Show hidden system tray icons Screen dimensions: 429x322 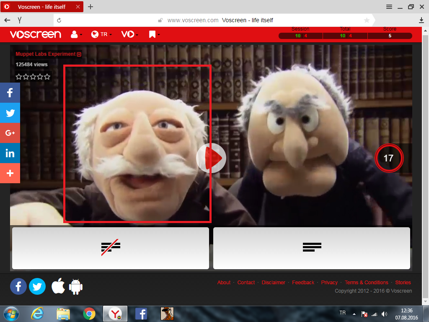(354, 314)
